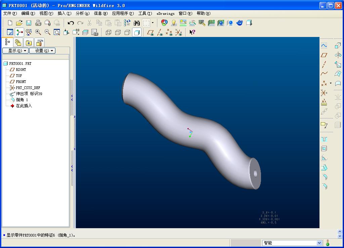The image size is (344, 248).
Task: Click the extrude tool in right toolbar
Action: (338, 45)
